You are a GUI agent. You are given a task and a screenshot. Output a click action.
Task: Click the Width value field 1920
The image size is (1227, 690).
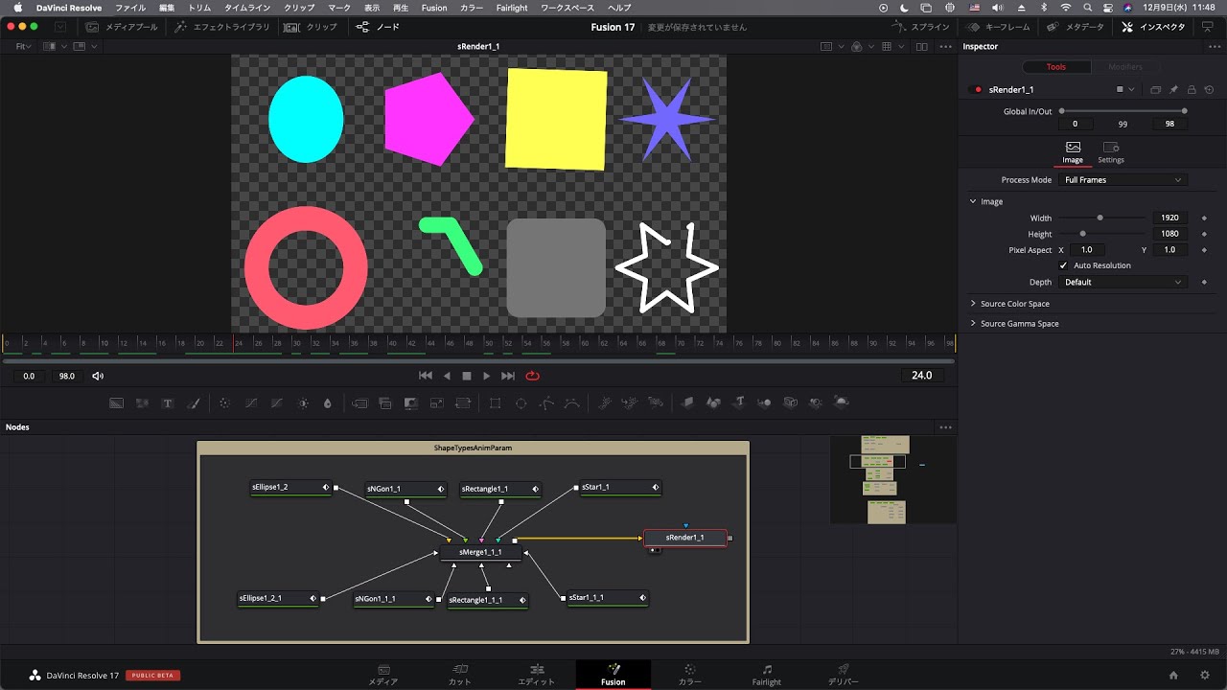point(1169,218)
